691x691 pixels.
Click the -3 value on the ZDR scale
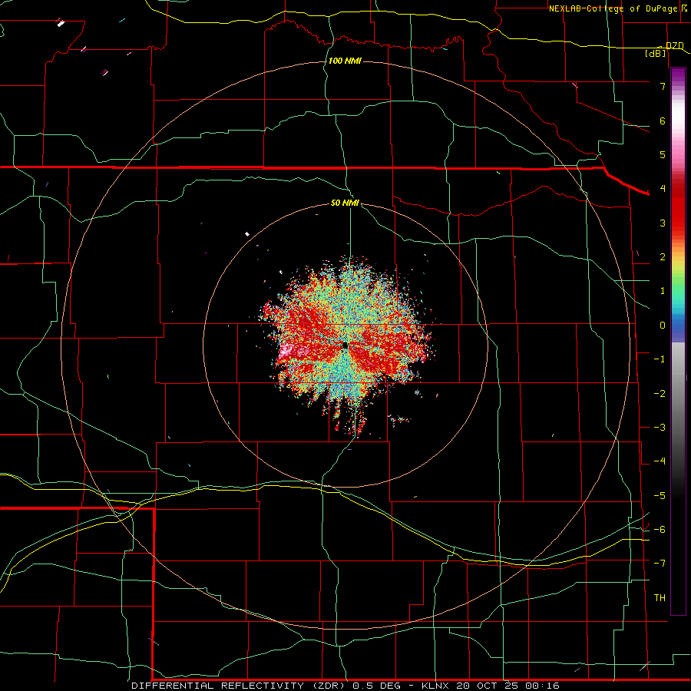click(x=660, y=428)
